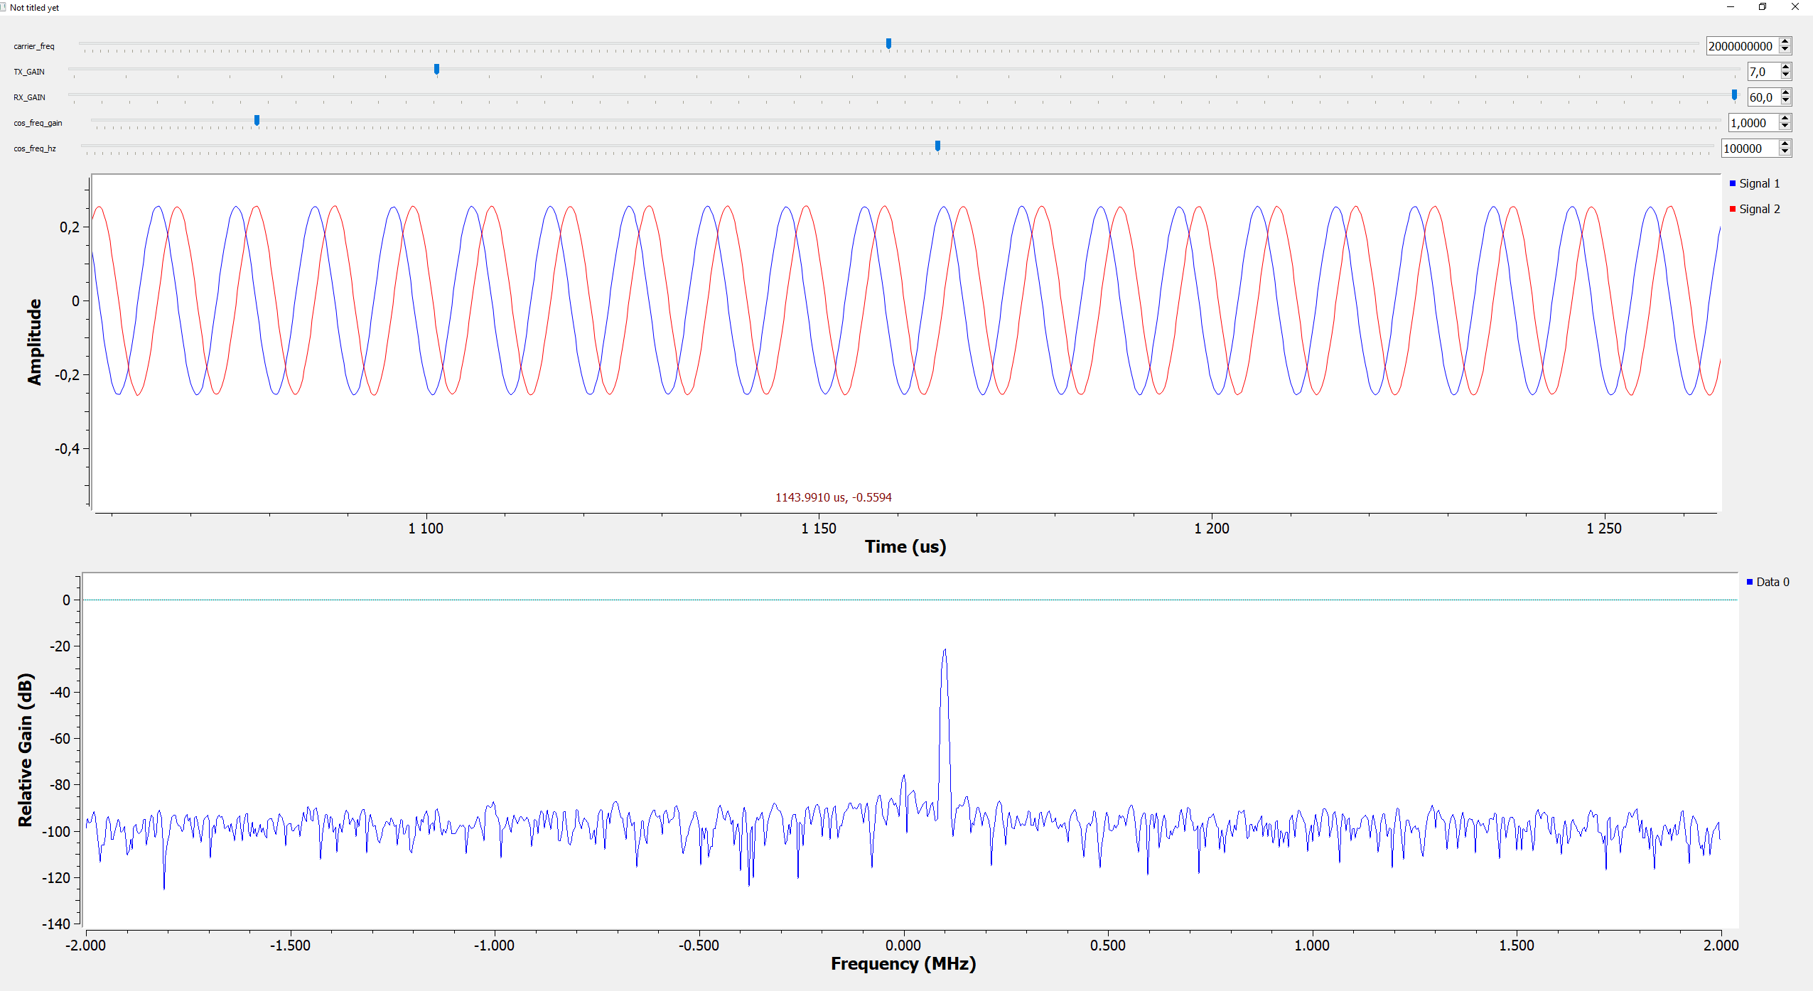
Task: Increase cos_freq_gain with the up arrow
Action: click(x=1785, y=119)
